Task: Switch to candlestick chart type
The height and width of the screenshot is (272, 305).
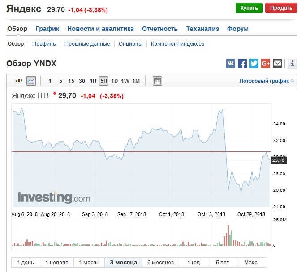Action: coord(19,81)
